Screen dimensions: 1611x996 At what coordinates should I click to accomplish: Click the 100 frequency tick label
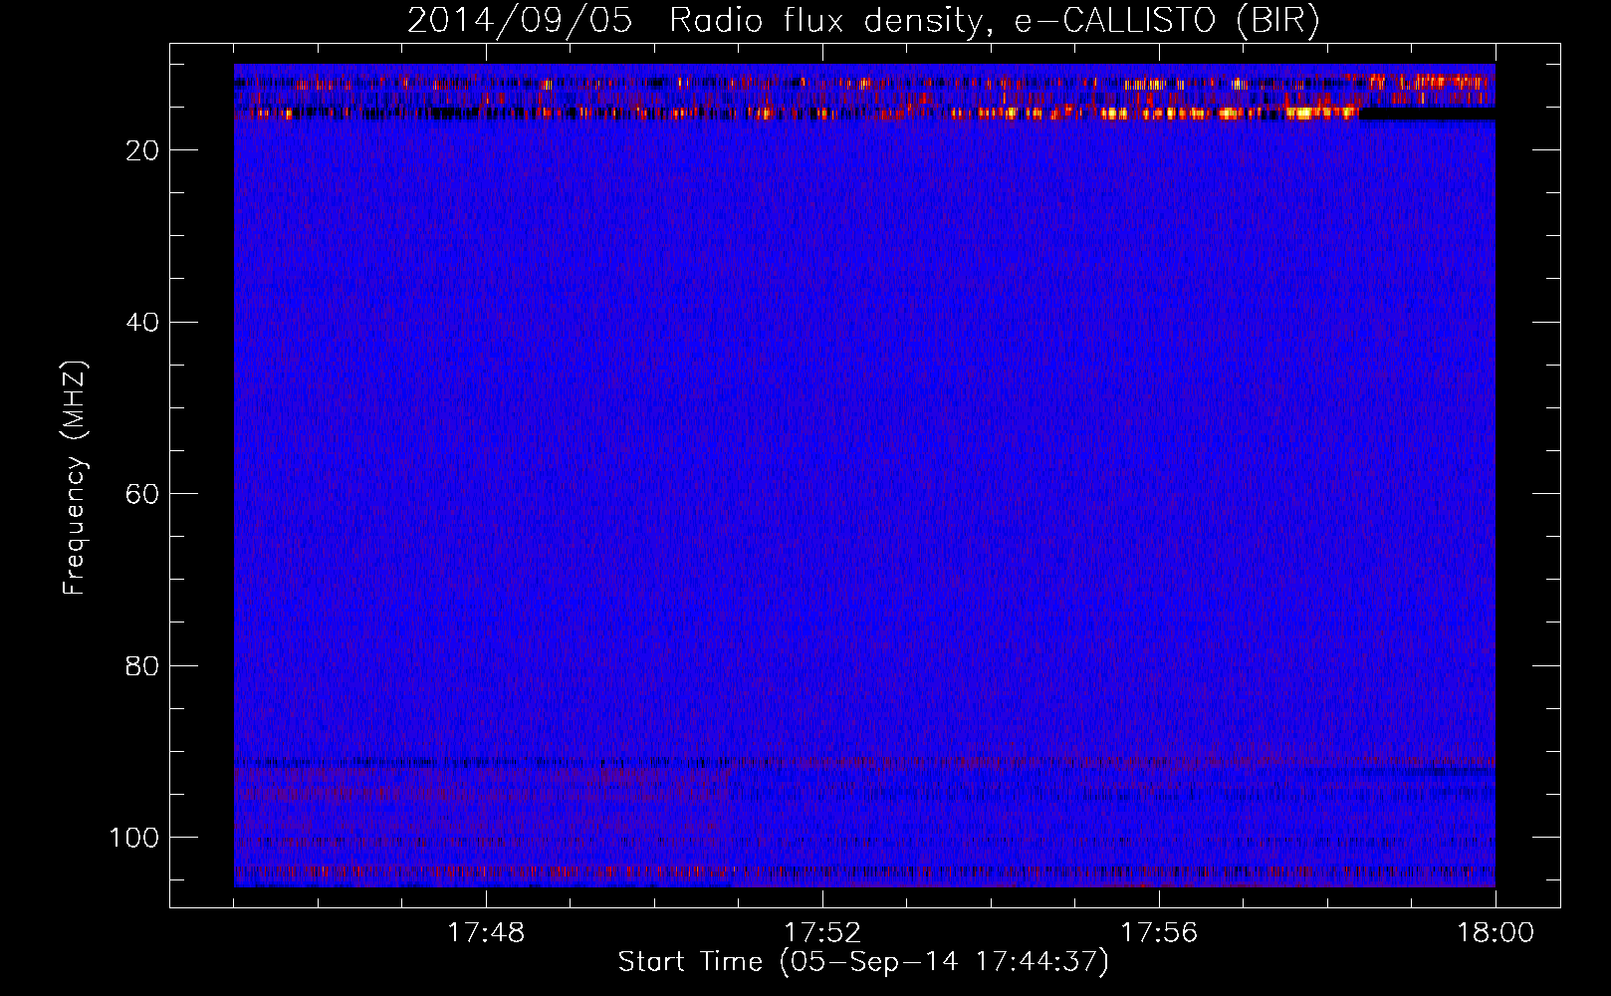[134, 838]
